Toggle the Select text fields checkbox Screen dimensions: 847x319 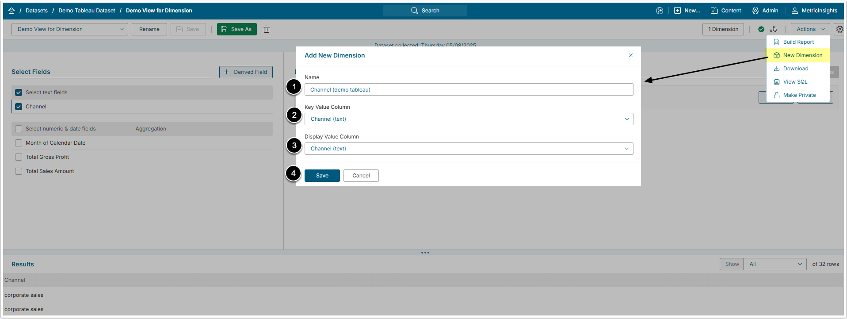point(19,92)
